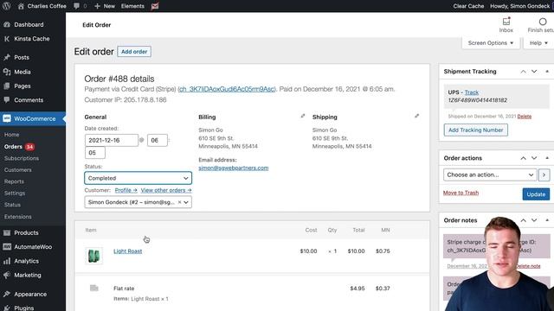Open the Light Roast product link

127,251
